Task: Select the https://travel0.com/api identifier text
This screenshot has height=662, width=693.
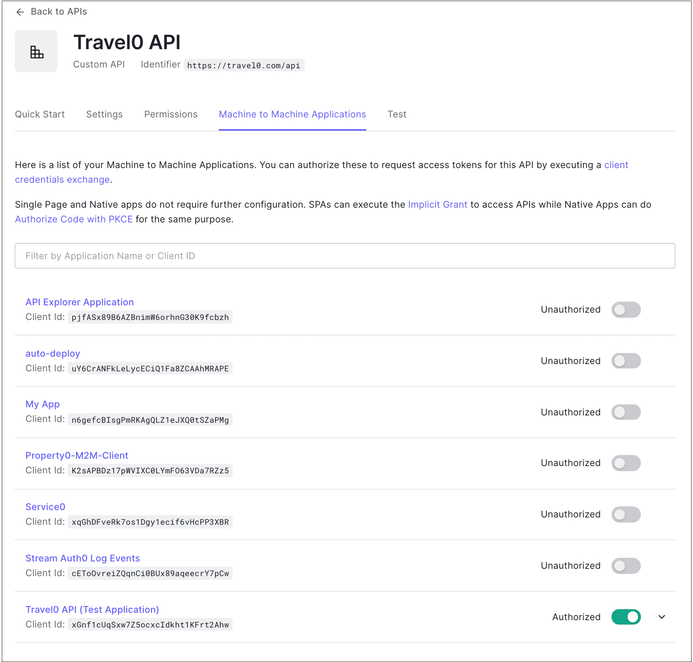Action: [x=244, y=65]
